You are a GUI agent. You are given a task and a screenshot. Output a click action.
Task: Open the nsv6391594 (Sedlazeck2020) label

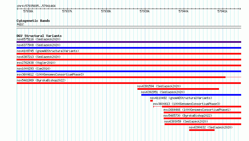tap(159, 86)
